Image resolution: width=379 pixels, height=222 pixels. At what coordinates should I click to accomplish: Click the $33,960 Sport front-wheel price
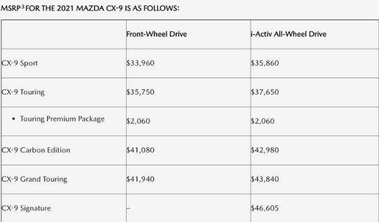(x=140, y=63)
